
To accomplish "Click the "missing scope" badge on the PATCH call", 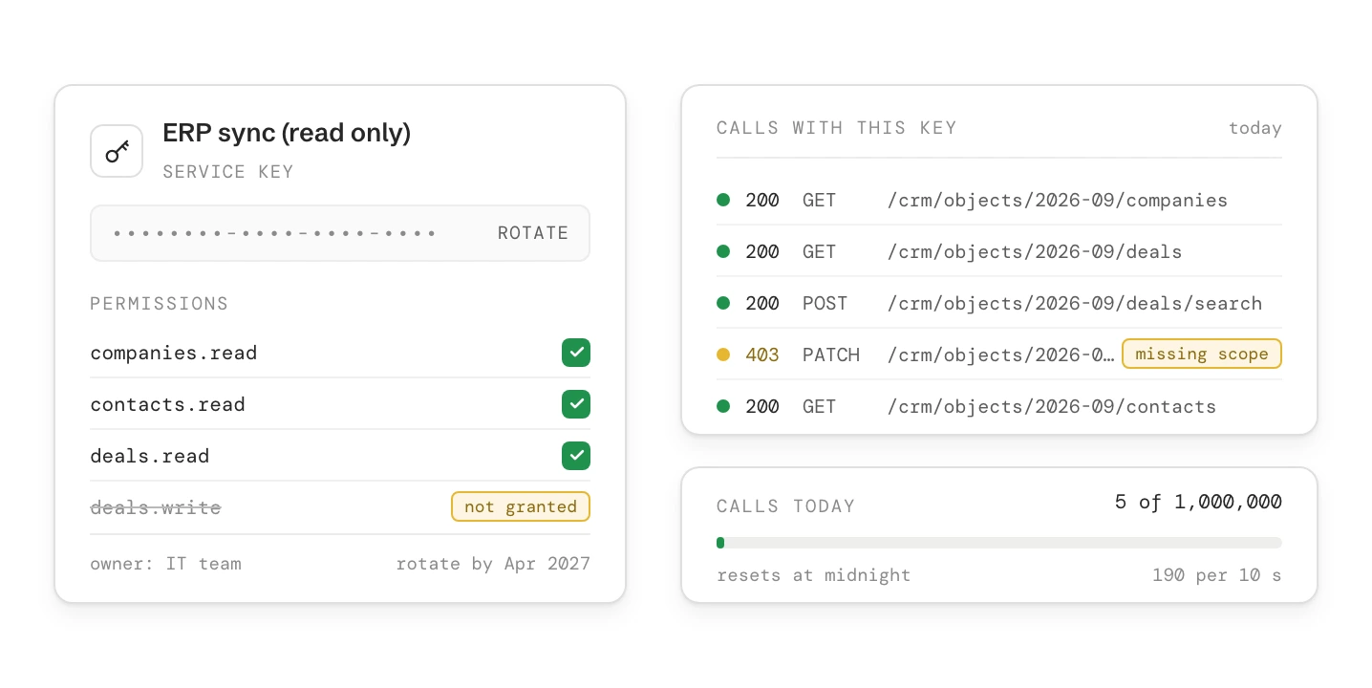I will 1202,354.
